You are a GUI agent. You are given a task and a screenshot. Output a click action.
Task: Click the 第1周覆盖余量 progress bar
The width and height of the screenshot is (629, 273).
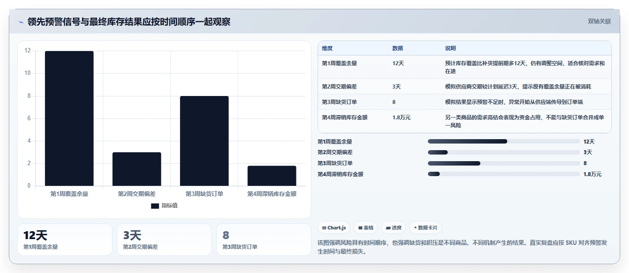point(504,141)
